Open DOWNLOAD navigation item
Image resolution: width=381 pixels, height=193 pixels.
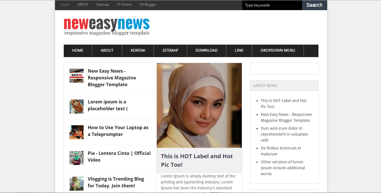pos(206,51)
